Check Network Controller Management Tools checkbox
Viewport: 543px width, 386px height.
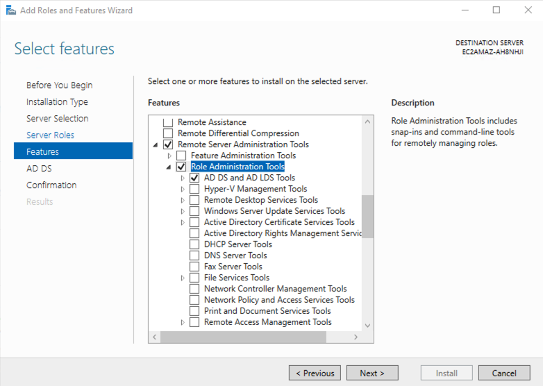pyautogui.click(x=194, y=288)
